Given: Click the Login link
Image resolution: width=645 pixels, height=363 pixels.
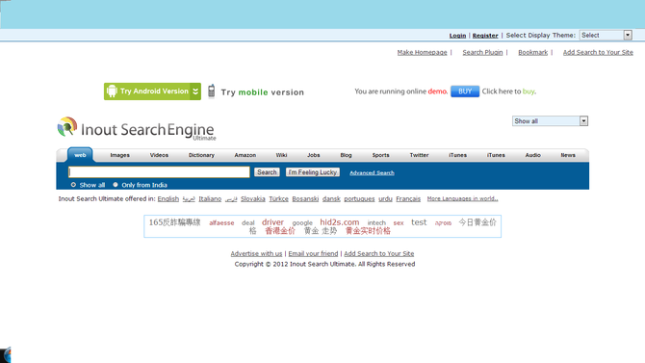Looking at the screenshot, I should pos(457,36).
